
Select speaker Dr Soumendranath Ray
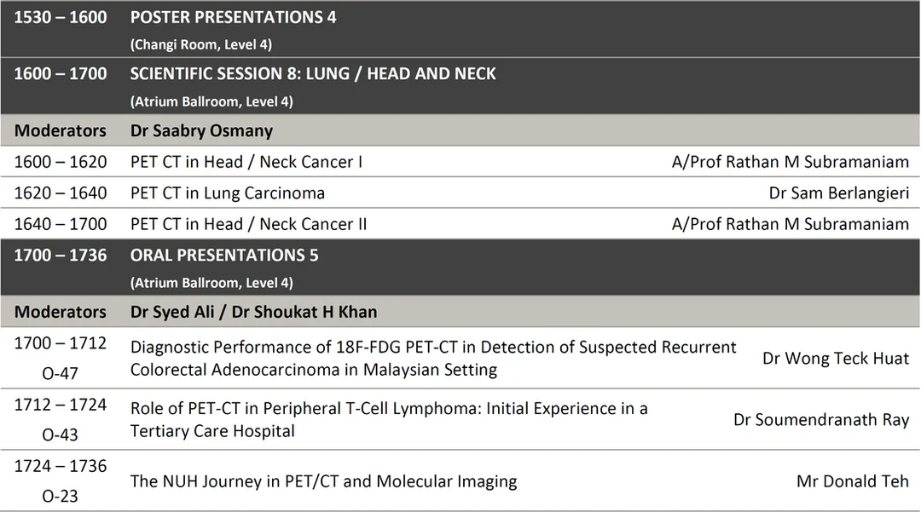(x=821, y=419)
